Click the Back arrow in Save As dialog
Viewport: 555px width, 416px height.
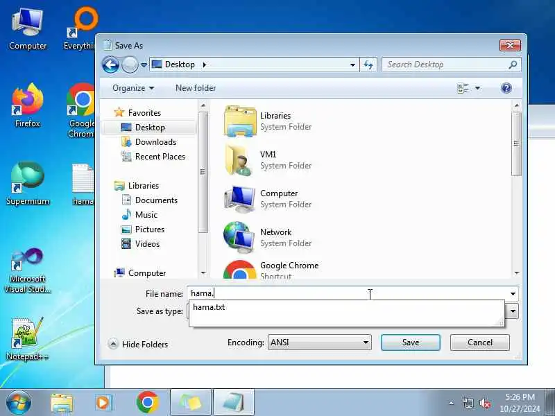tap(110, 64)
